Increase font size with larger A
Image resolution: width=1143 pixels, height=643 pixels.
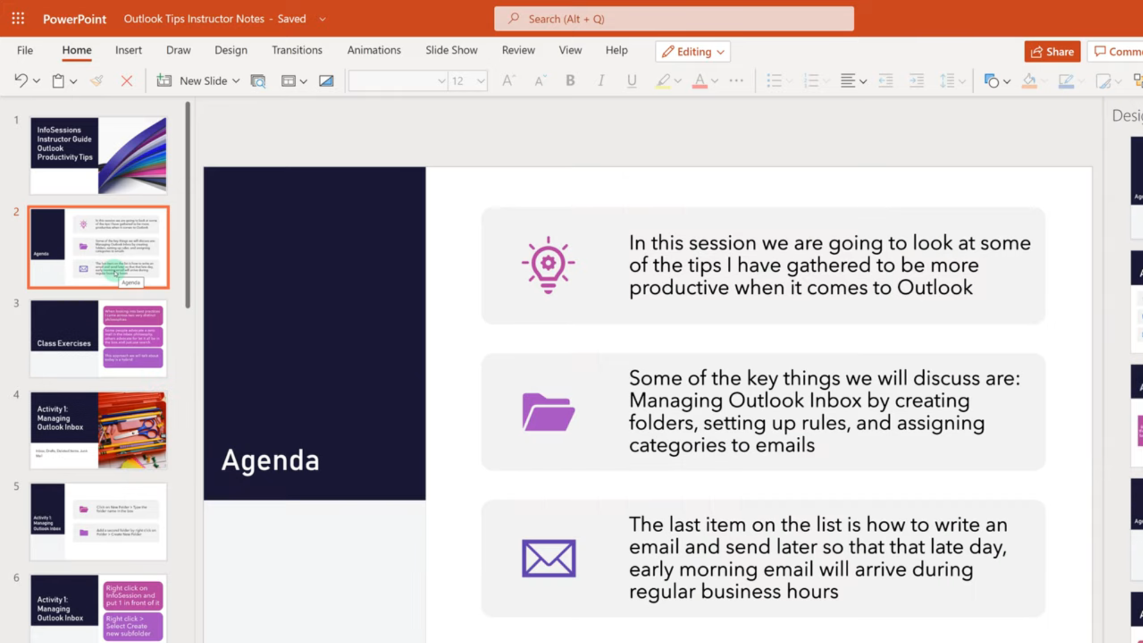click(x=508, y=80)
